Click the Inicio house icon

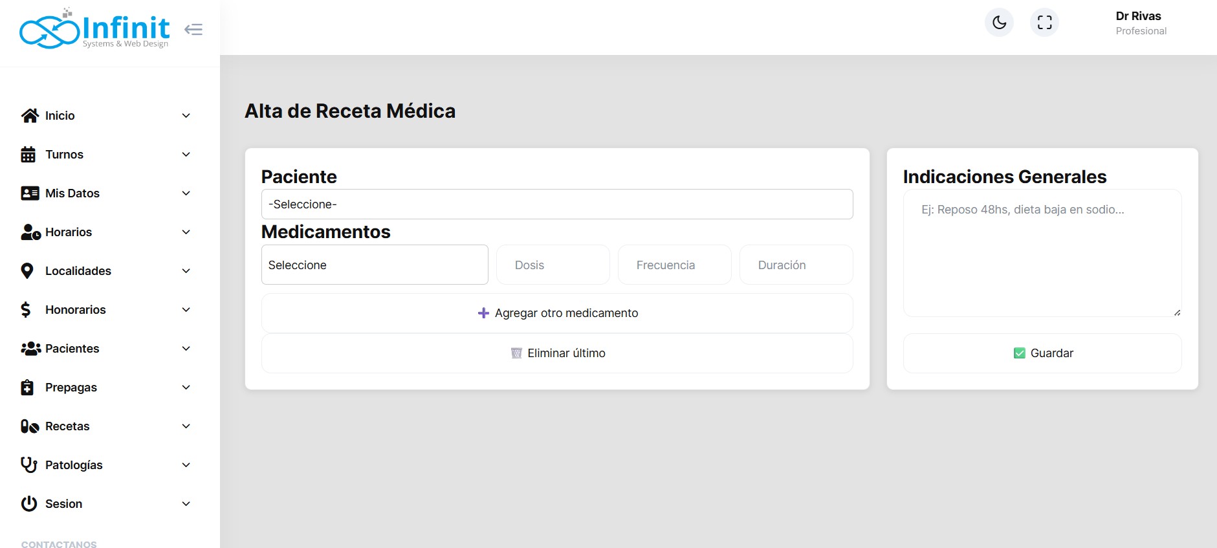(30, 116)
